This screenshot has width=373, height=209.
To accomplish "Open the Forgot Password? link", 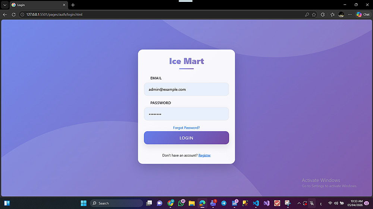I will click(x=186, y=128).
